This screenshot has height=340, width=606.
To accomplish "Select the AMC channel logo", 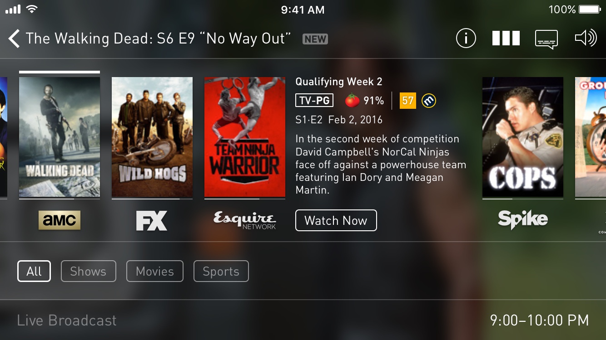I will [x=60, y=220].
